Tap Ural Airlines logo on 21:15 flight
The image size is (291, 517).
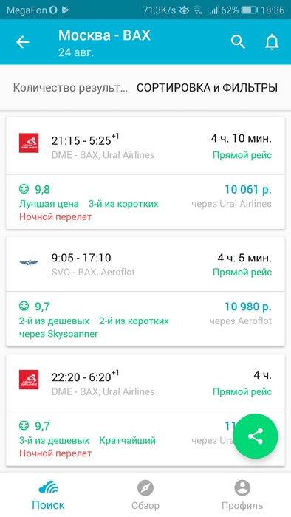click(29, 143)
